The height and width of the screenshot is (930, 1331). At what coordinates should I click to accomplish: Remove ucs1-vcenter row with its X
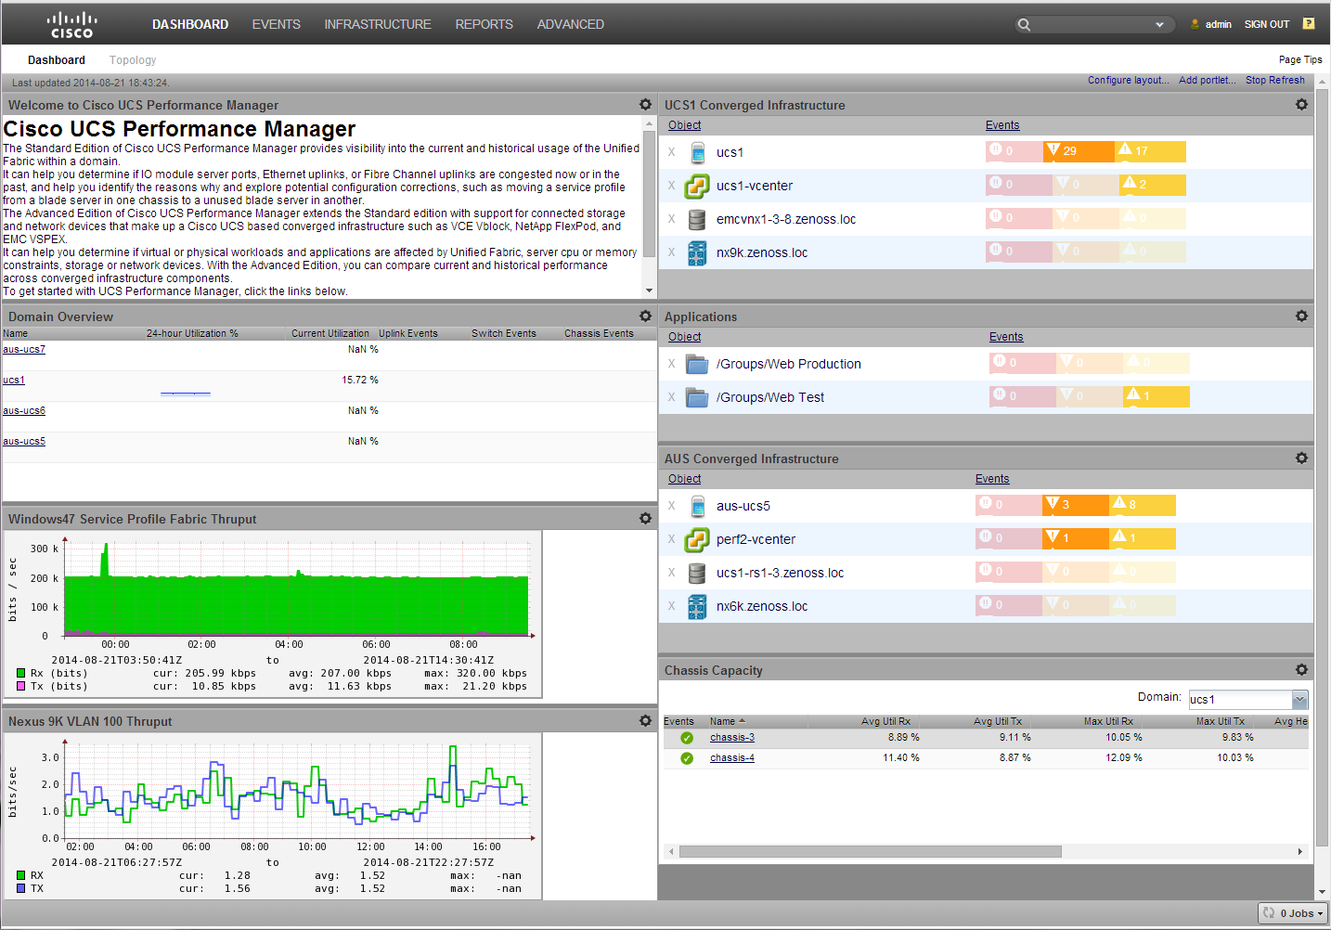[672, 186]
